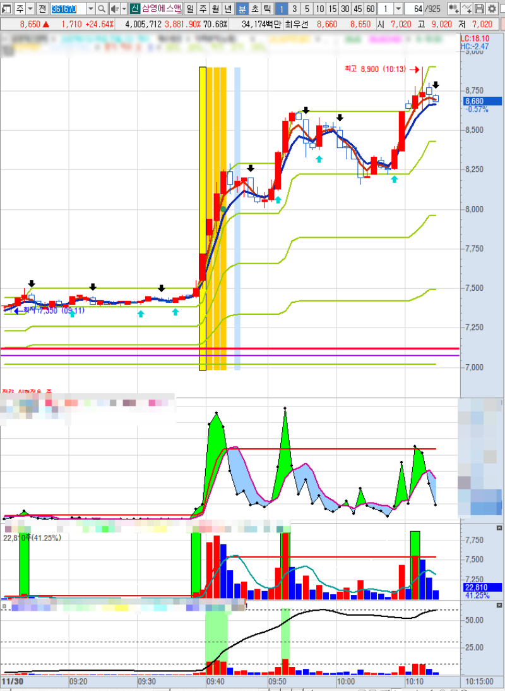Click the volume tag 22,810 on right axis
Viewport: 505px width, 691px height.
tap(482, 587)
